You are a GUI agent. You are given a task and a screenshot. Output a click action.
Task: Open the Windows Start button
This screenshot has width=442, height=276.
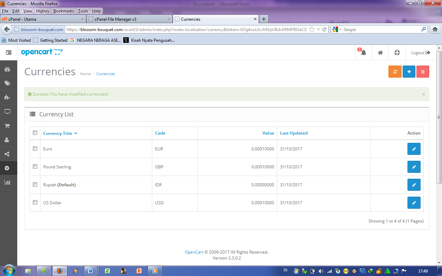pyautogui.click(x=9, y=270)
